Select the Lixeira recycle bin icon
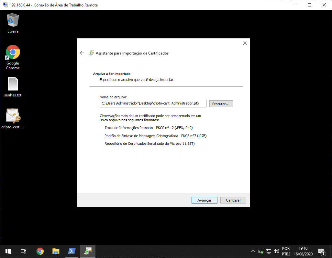 click(x=13, y=23)
